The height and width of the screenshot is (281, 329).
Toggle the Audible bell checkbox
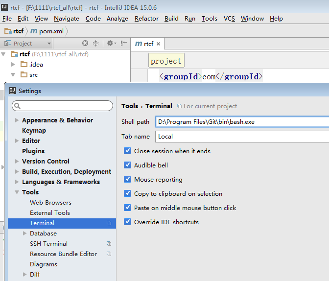click(127, 165)
